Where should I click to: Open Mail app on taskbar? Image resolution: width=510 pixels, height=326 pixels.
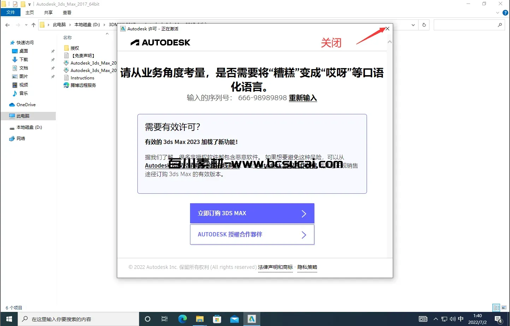235,319
